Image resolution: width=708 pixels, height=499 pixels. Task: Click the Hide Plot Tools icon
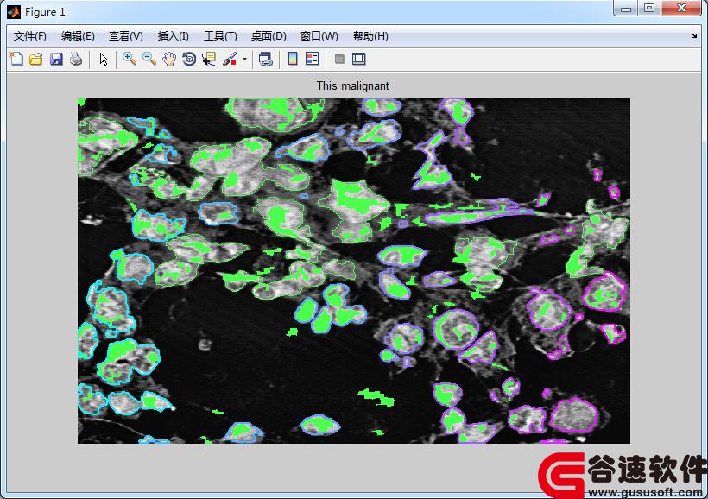point(339,59)
